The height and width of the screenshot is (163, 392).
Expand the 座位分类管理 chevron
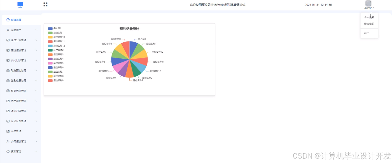point(36,40)
